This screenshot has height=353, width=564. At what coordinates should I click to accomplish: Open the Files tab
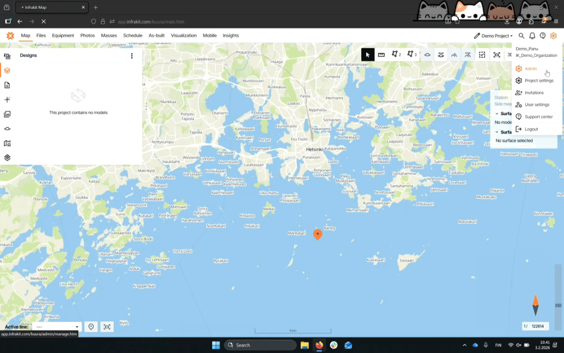41,35
